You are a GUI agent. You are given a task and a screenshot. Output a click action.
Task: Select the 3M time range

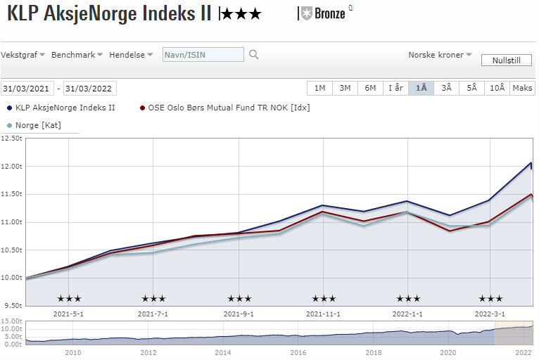[x=345, y=88]
